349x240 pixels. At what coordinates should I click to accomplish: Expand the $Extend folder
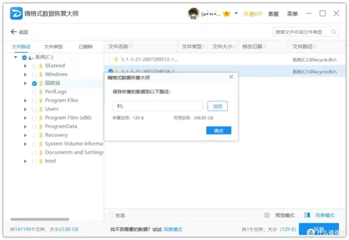click(x=25, y=66)
